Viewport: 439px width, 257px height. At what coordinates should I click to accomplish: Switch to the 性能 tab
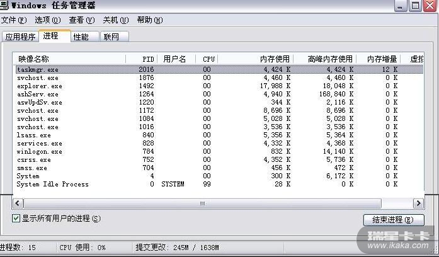click(85, 37)
